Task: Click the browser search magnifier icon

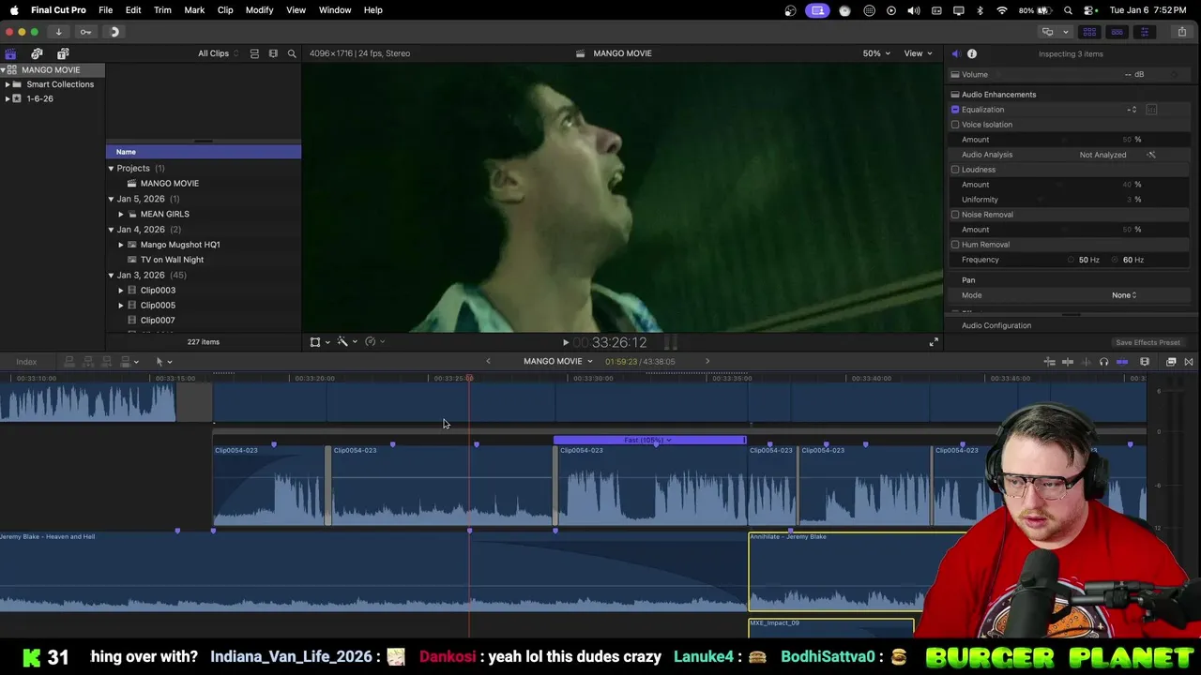Action: 292,53
